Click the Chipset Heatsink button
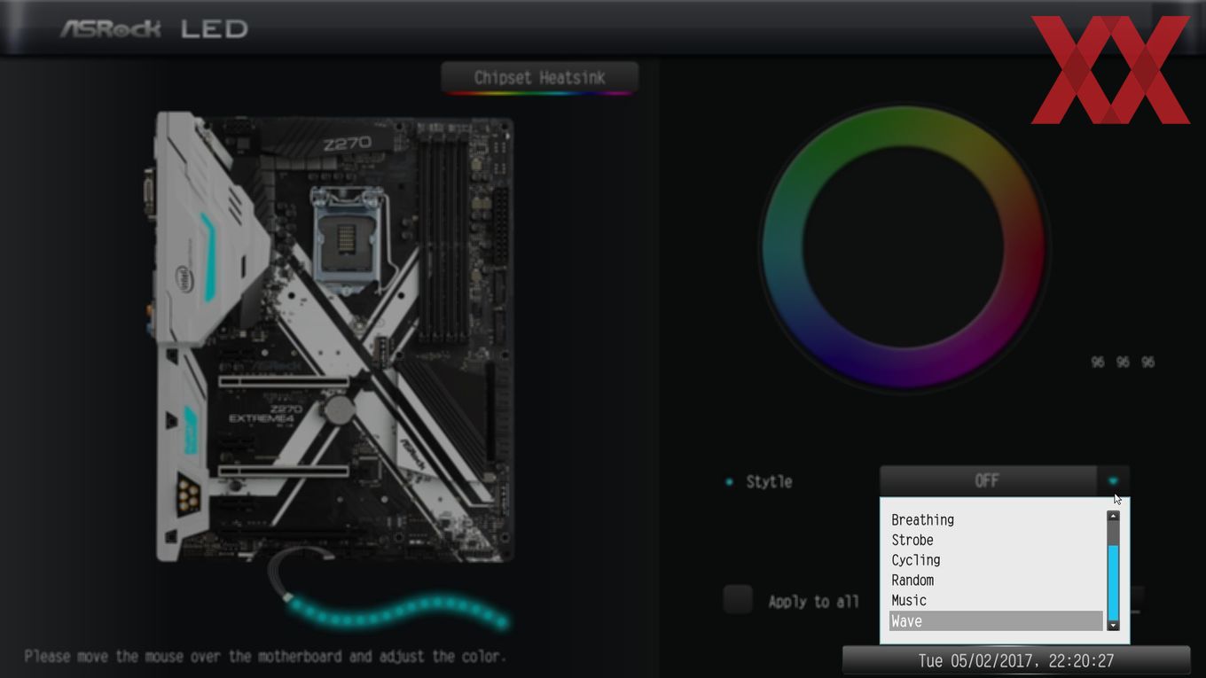The width and height of the screenshot is (1206, 678). pos(539,78)
